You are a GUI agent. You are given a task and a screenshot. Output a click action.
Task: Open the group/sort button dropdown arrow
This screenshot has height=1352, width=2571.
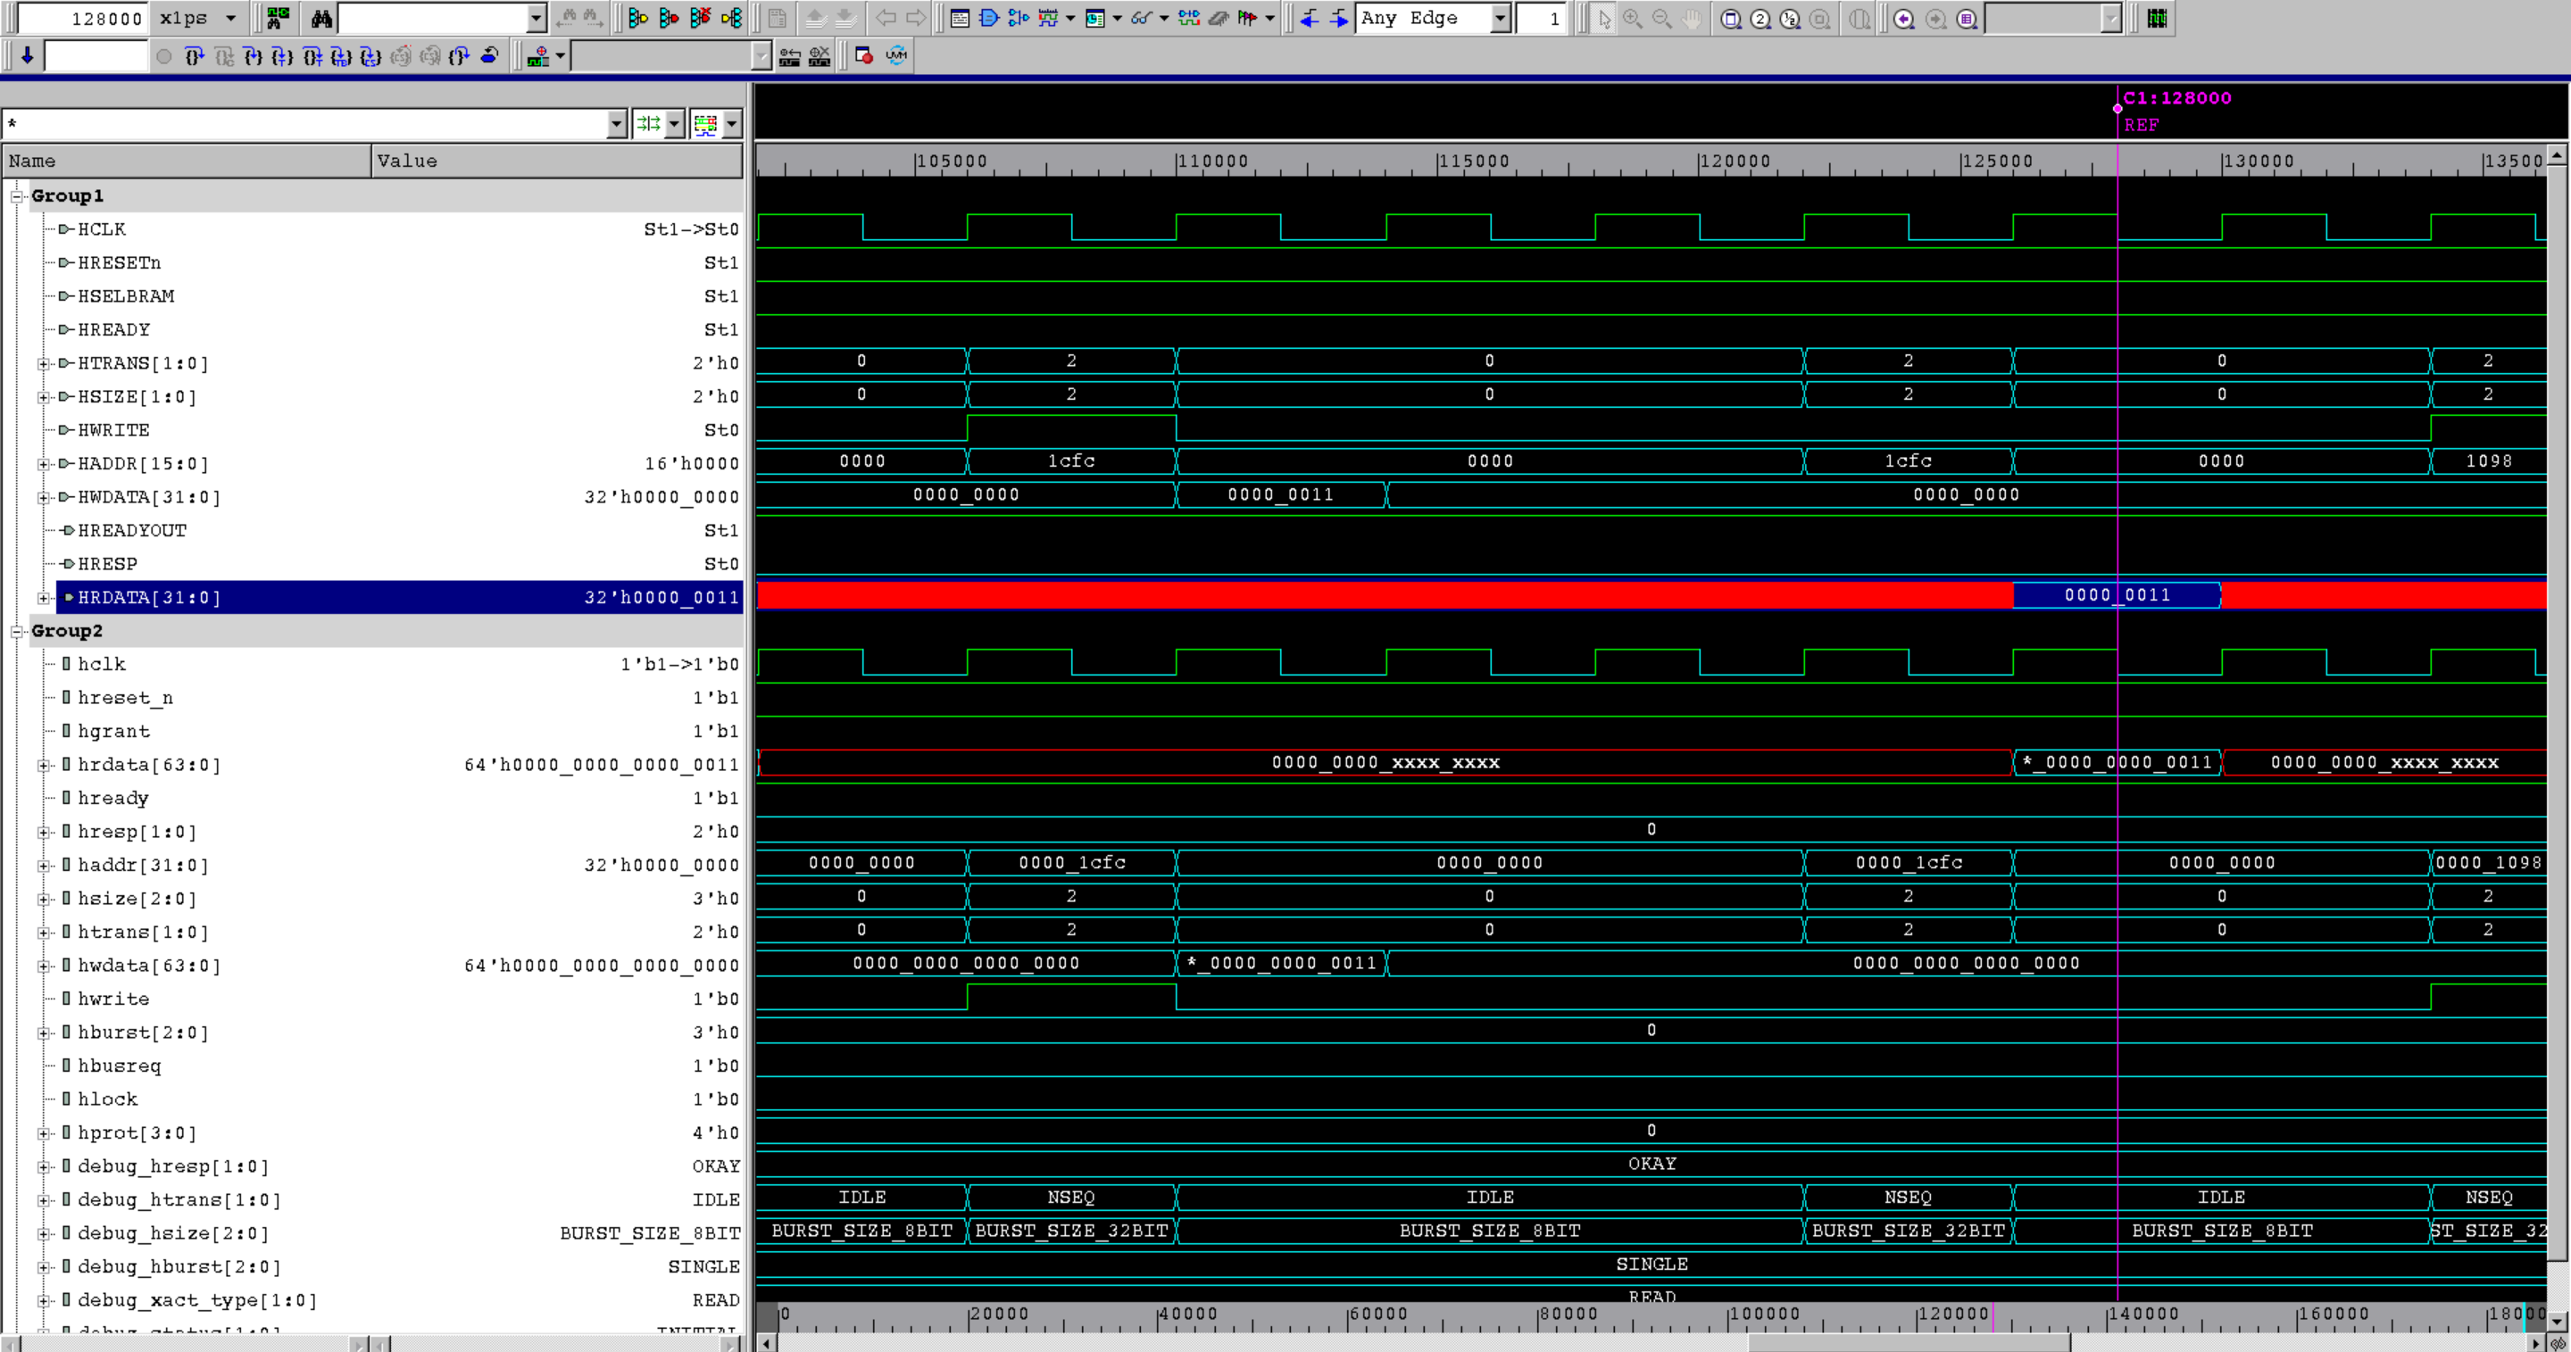pos(675,124)
